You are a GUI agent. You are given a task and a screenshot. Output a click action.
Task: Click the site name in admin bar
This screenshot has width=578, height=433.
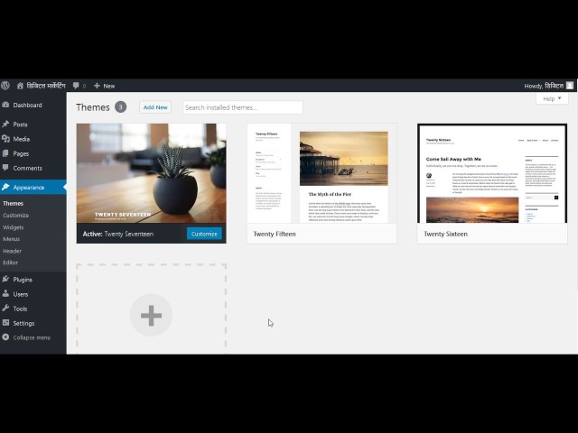pos(46,86)
